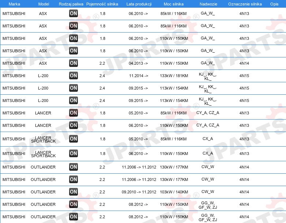Image resolution: width=286 pixels, height=223 pixels.
Task: Click 4N13 engine code in LANCER SPORTBACK 110kW row
Action: pos(244,154)
